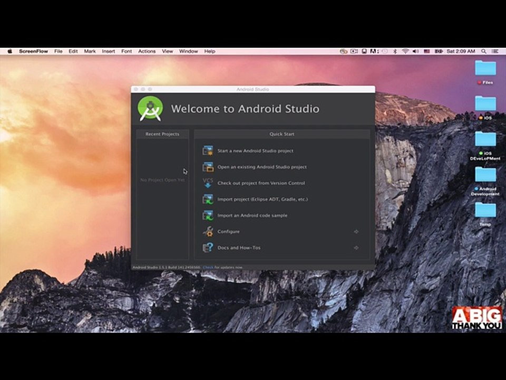Open the Mark menu
The image size is (506, 380).
90,51
